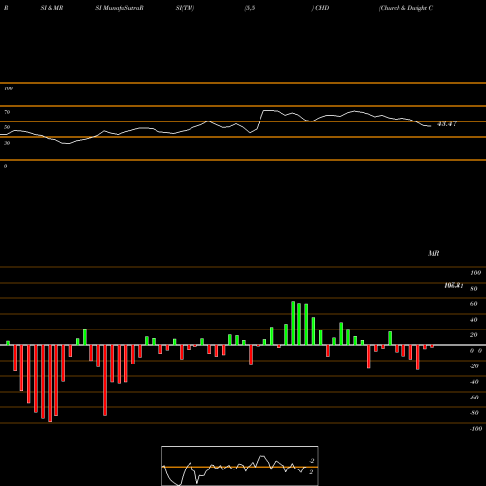Image resolution: width=486 pixels, height=486 pixels.
Task: Click the "MR" panel title
Action: coord(434,253)
